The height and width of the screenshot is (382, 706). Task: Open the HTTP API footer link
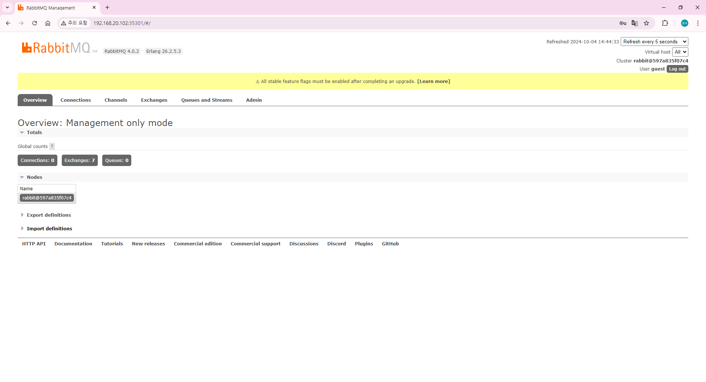tap(34, 244)
